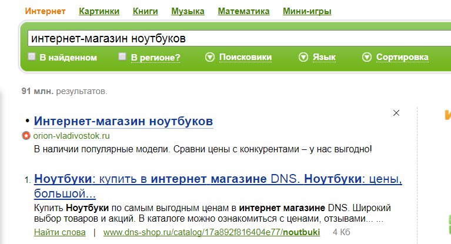The height and width of the screenshot is (244, 451).
Task: Enable the В найденном checkbox
Action: 32,56
